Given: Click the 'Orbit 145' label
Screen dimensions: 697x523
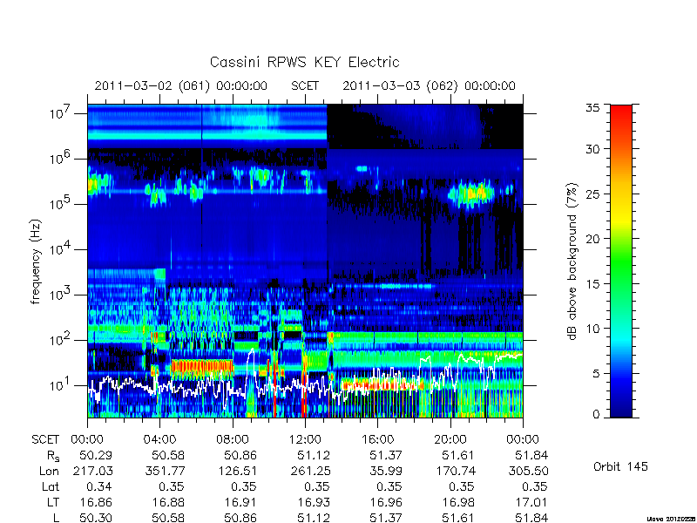Looking at the screenshot, I should [x=620, y=466].
